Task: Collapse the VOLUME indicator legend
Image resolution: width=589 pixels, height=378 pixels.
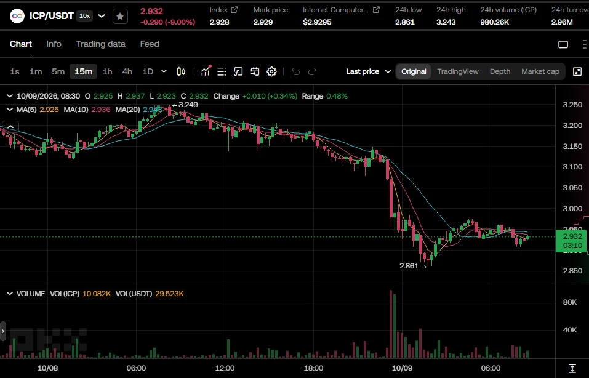Action: [x=10, y=294]
